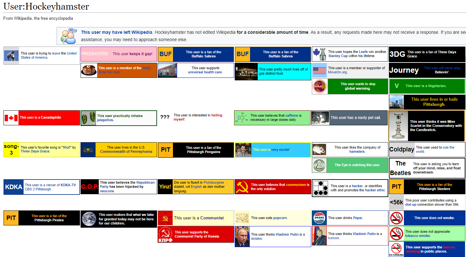
Task: Open the 'dial-up' link
Action: click(411, 205)
